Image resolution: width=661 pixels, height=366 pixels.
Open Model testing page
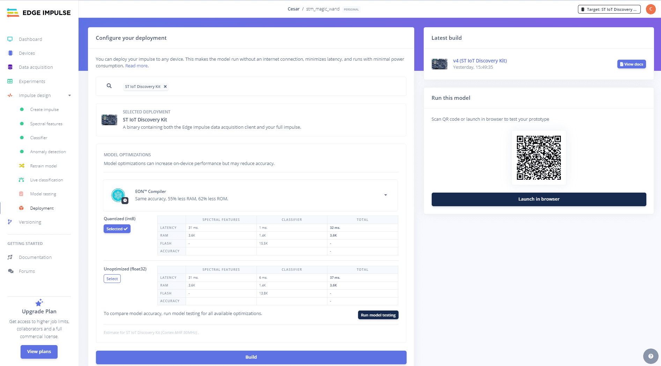(43, 194)
